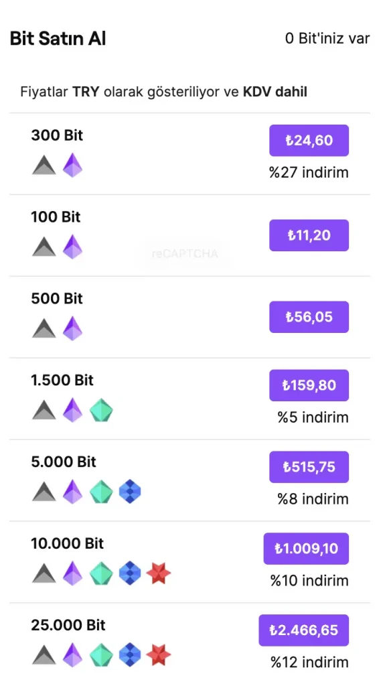
Task: Click the blue gem in 5.000 Bit row
Action: tap(129, 492)
